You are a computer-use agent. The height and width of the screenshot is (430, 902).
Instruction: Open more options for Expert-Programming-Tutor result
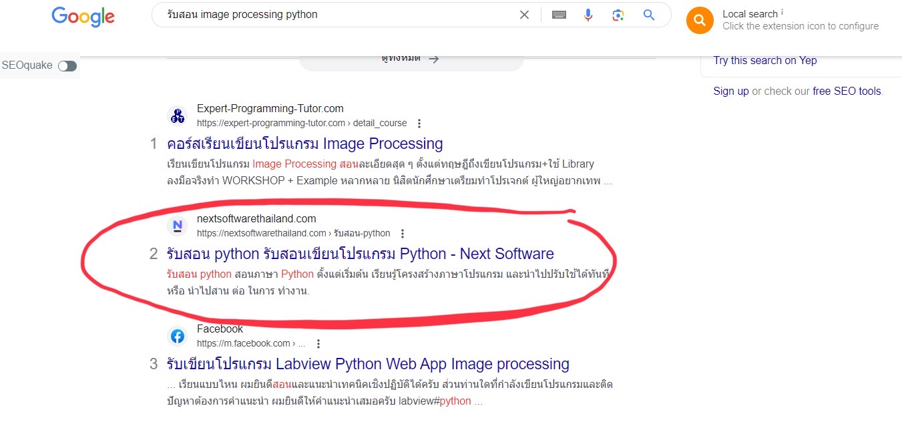coord(419,124)
